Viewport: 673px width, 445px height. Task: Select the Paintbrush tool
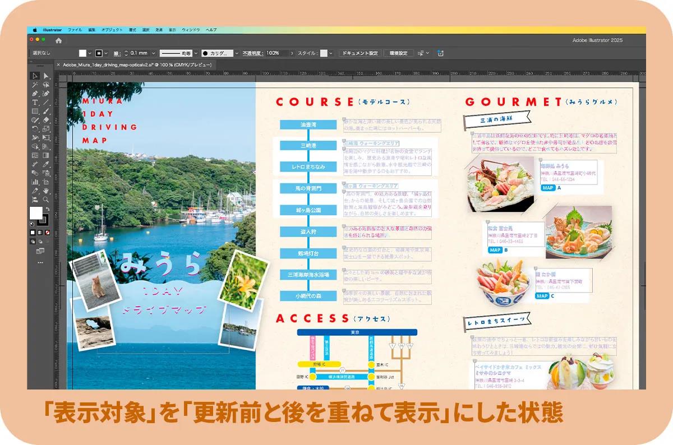pos(45,111)
